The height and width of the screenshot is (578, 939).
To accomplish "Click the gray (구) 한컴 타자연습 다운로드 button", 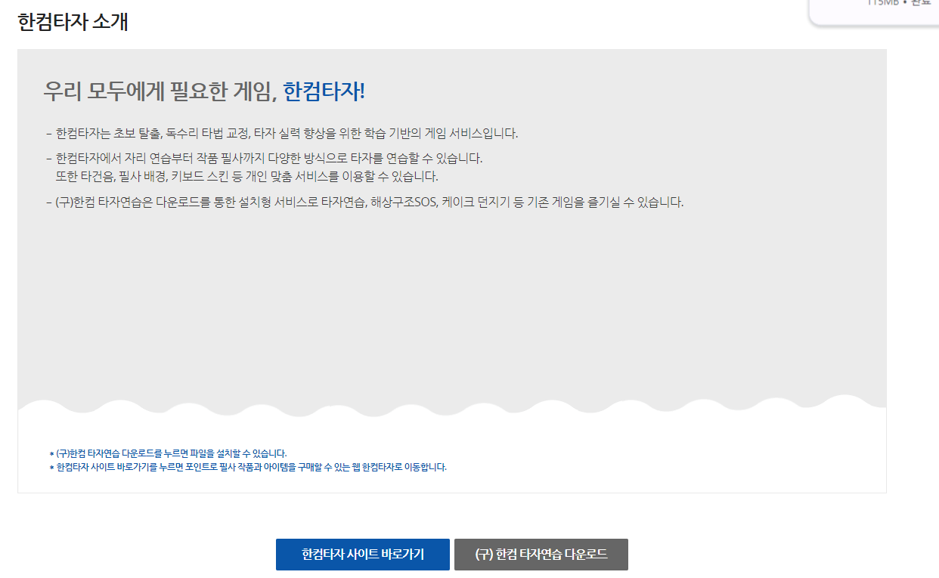I will pos(541,554).
